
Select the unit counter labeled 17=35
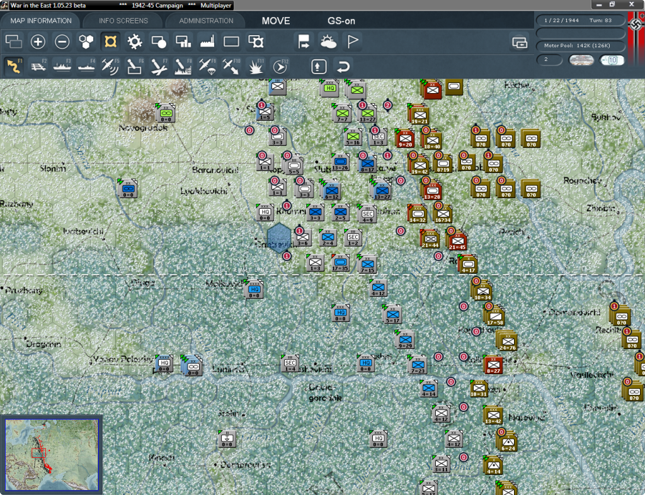point(340,264)
